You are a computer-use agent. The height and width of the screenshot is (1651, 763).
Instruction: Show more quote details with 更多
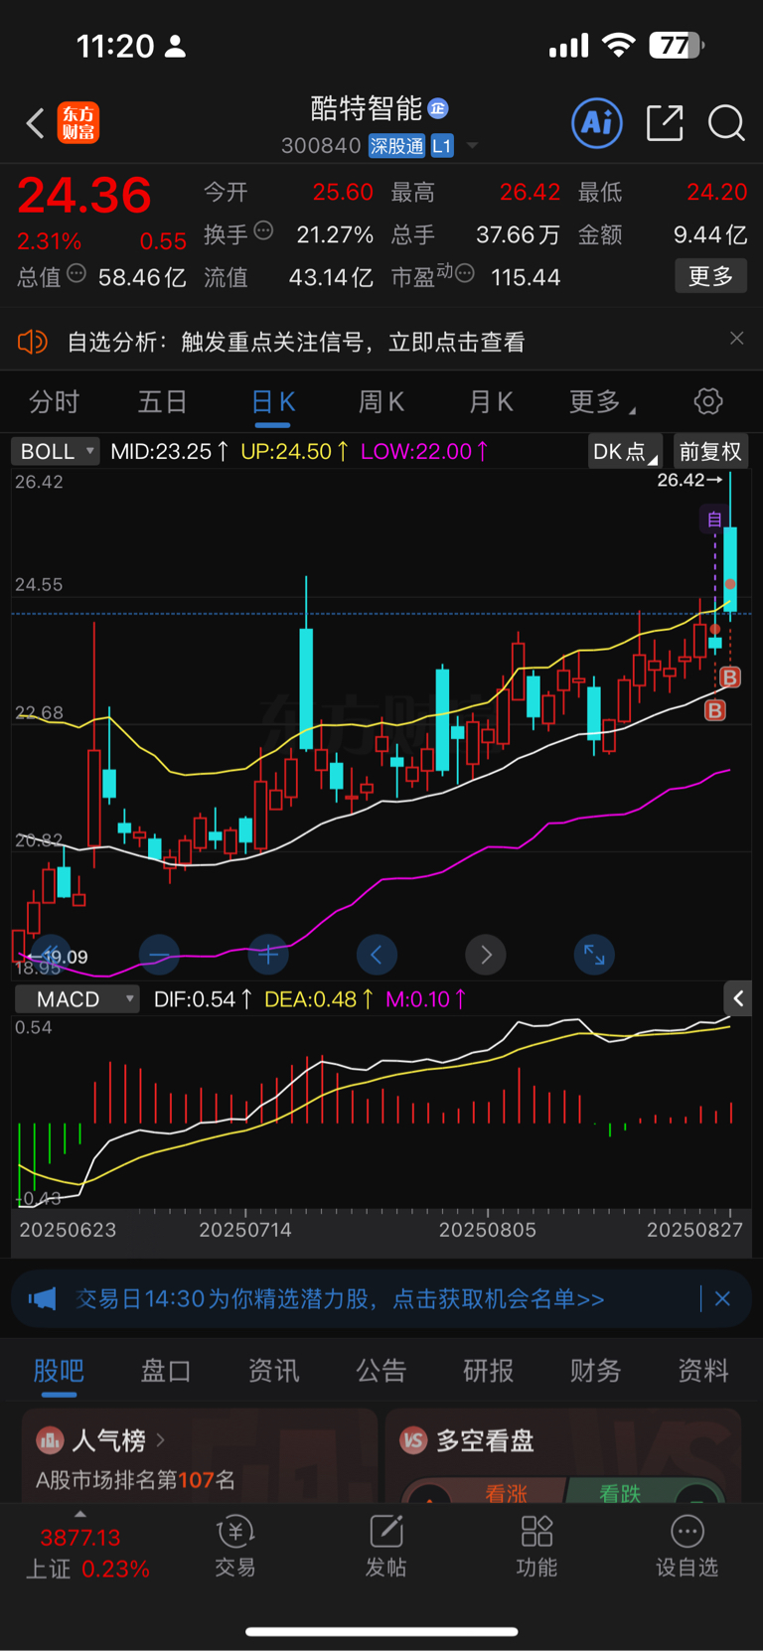coord(711,276)
